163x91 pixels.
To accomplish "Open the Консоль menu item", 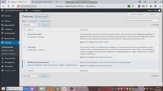I will pos(10,16).
